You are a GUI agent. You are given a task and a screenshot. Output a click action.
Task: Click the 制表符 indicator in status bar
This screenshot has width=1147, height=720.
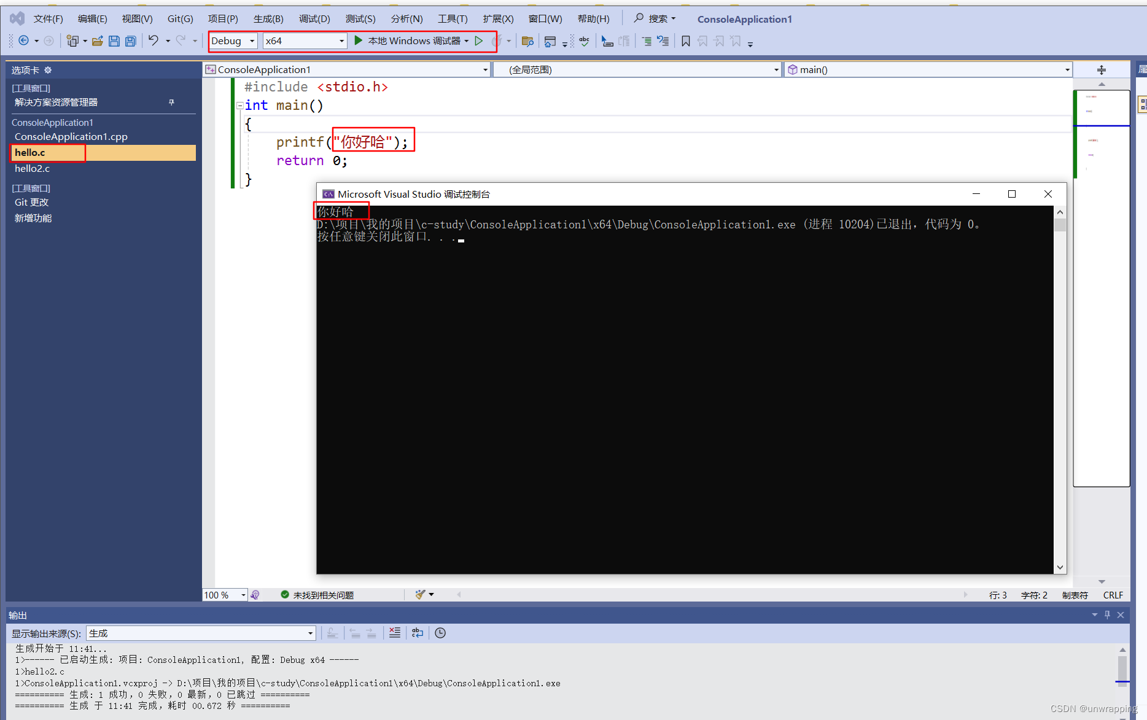1075,595
